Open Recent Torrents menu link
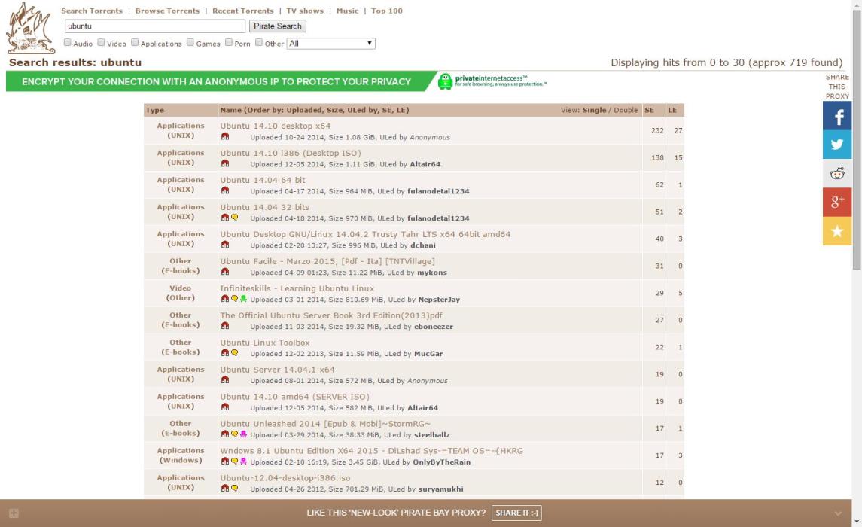This screenshot has width=862, height=527. [243, 11]
